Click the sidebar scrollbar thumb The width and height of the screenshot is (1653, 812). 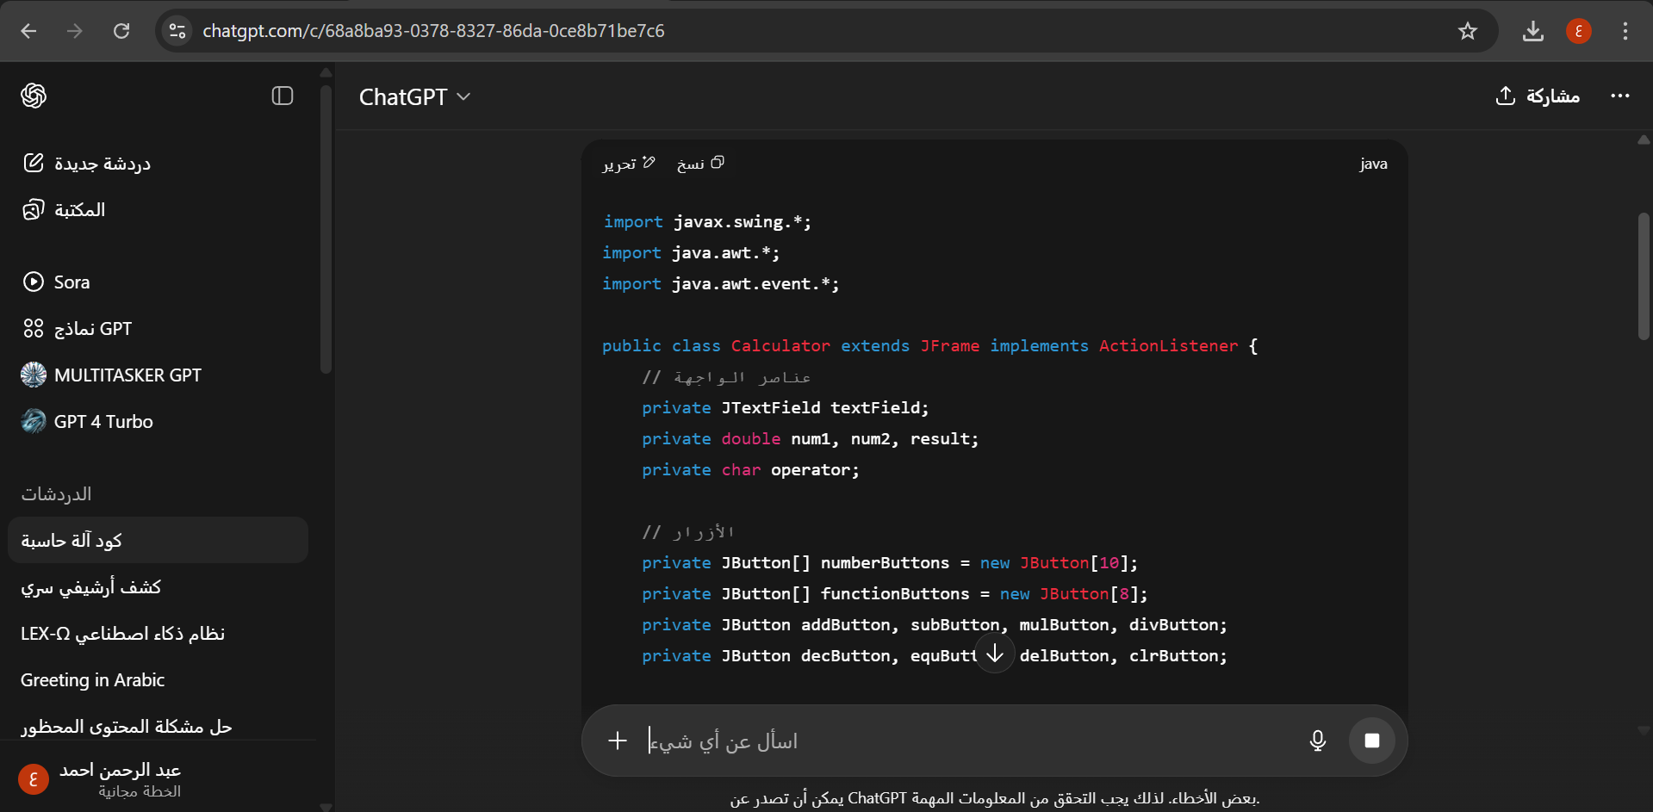(x=326, y=228)
